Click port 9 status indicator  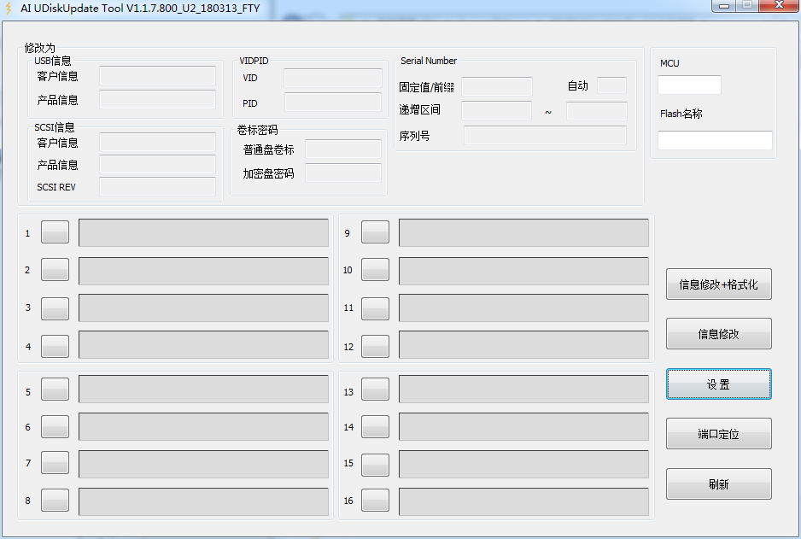point(375,231)
